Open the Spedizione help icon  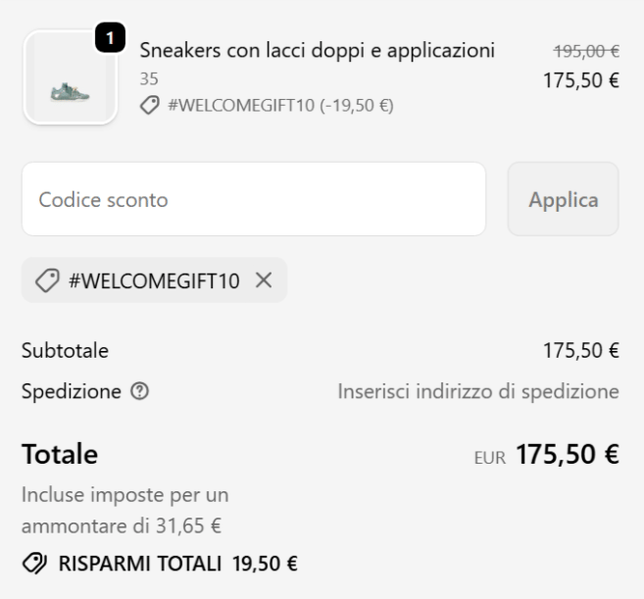pyautogui.click(x=140, y=392)
